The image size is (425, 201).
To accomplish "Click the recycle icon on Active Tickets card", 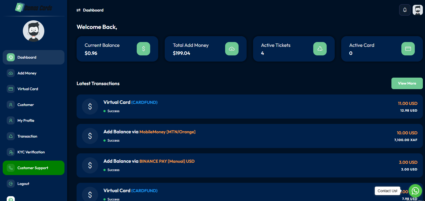I will click(x=320, y=49).
